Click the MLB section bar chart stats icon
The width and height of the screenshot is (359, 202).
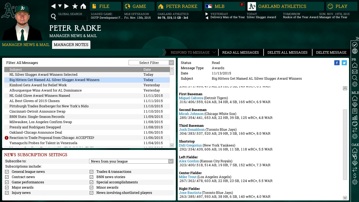pyautogui.click(x=355, y=117)
